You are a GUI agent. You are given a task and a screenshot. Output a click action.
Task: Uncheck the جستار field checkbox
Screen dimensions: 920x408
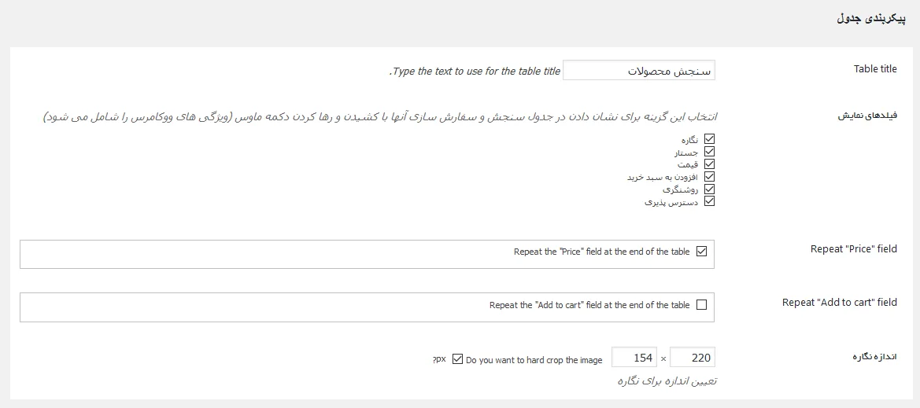pos(709,152)
